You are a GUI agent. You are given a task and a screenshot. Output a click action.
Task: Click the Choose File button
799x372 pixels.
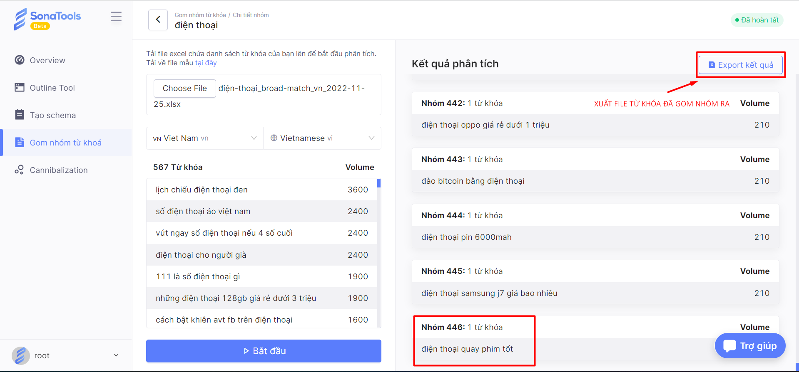185,88
